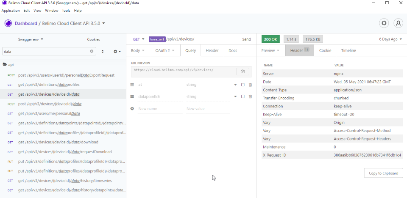Image resolution: width=407 pixels, height=198 pixels.
Task: Open the create new request plus icon
Action: coord(117,51)
